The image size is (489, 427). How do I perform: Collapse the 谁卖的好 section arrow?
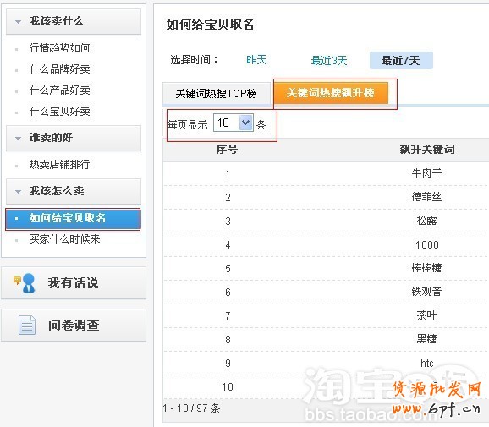(18, 138)
